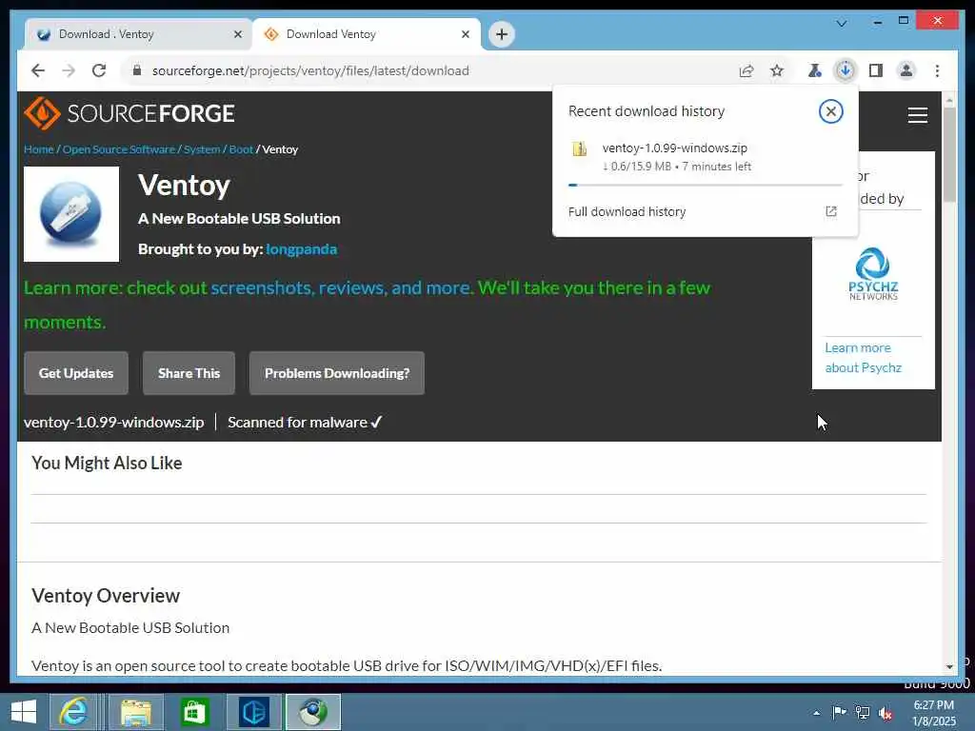This screenshot has height=731, width=975.
Task: Click the scrollbar down arrow
Action: point(949,667)
